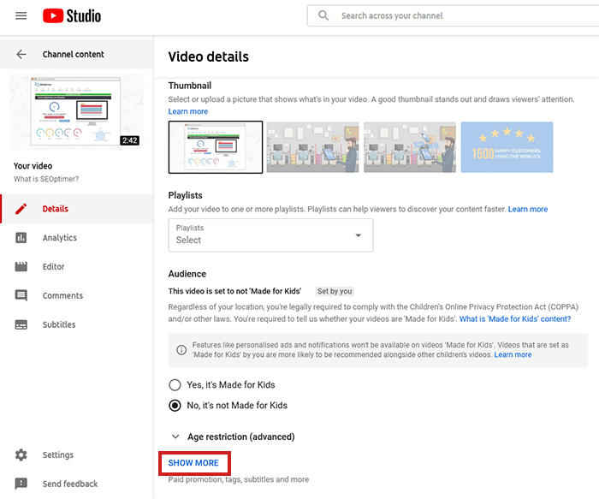Click Channel content back label
599x499 pixels.
(x=74, y=54)
